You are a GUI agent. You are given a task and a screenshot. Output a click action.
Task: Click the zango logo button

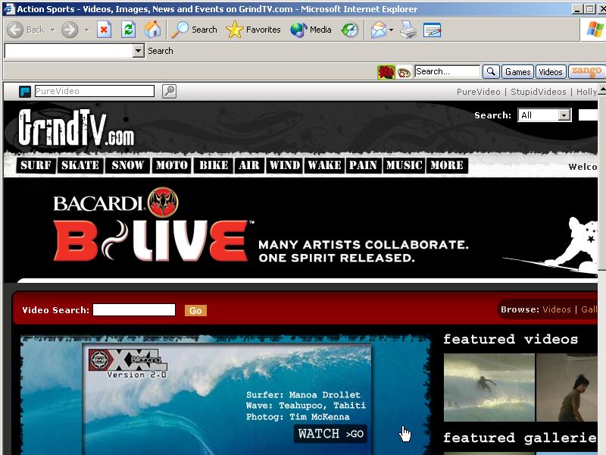[586, 71]
